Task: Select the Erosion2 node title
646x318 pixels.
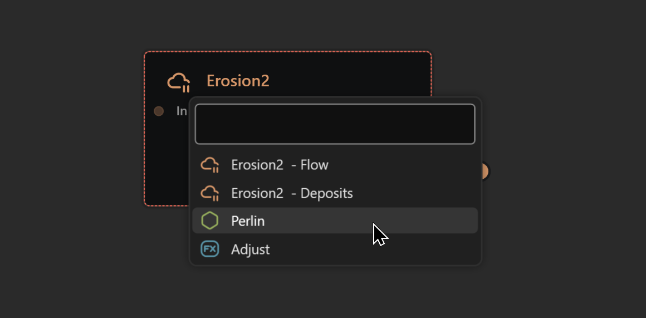Action: point(238,81)
